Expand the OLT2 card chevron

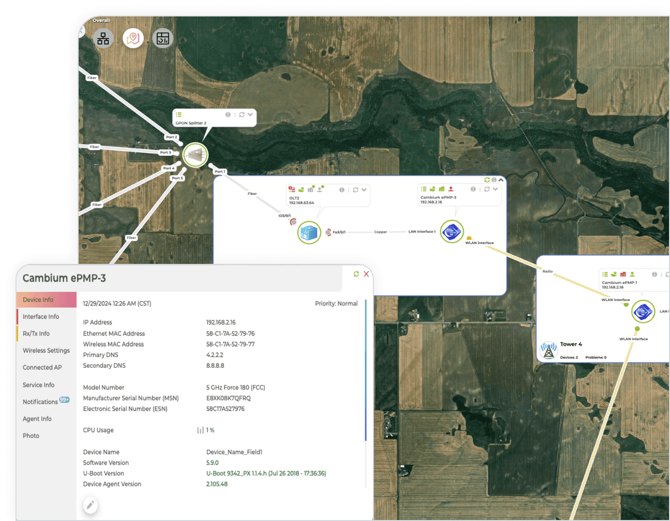(364, 190)
